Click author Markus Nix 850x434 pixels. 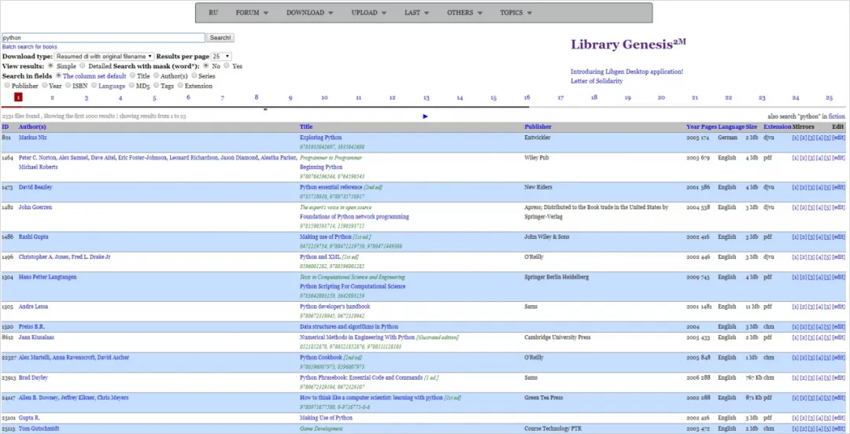point(32,138)
